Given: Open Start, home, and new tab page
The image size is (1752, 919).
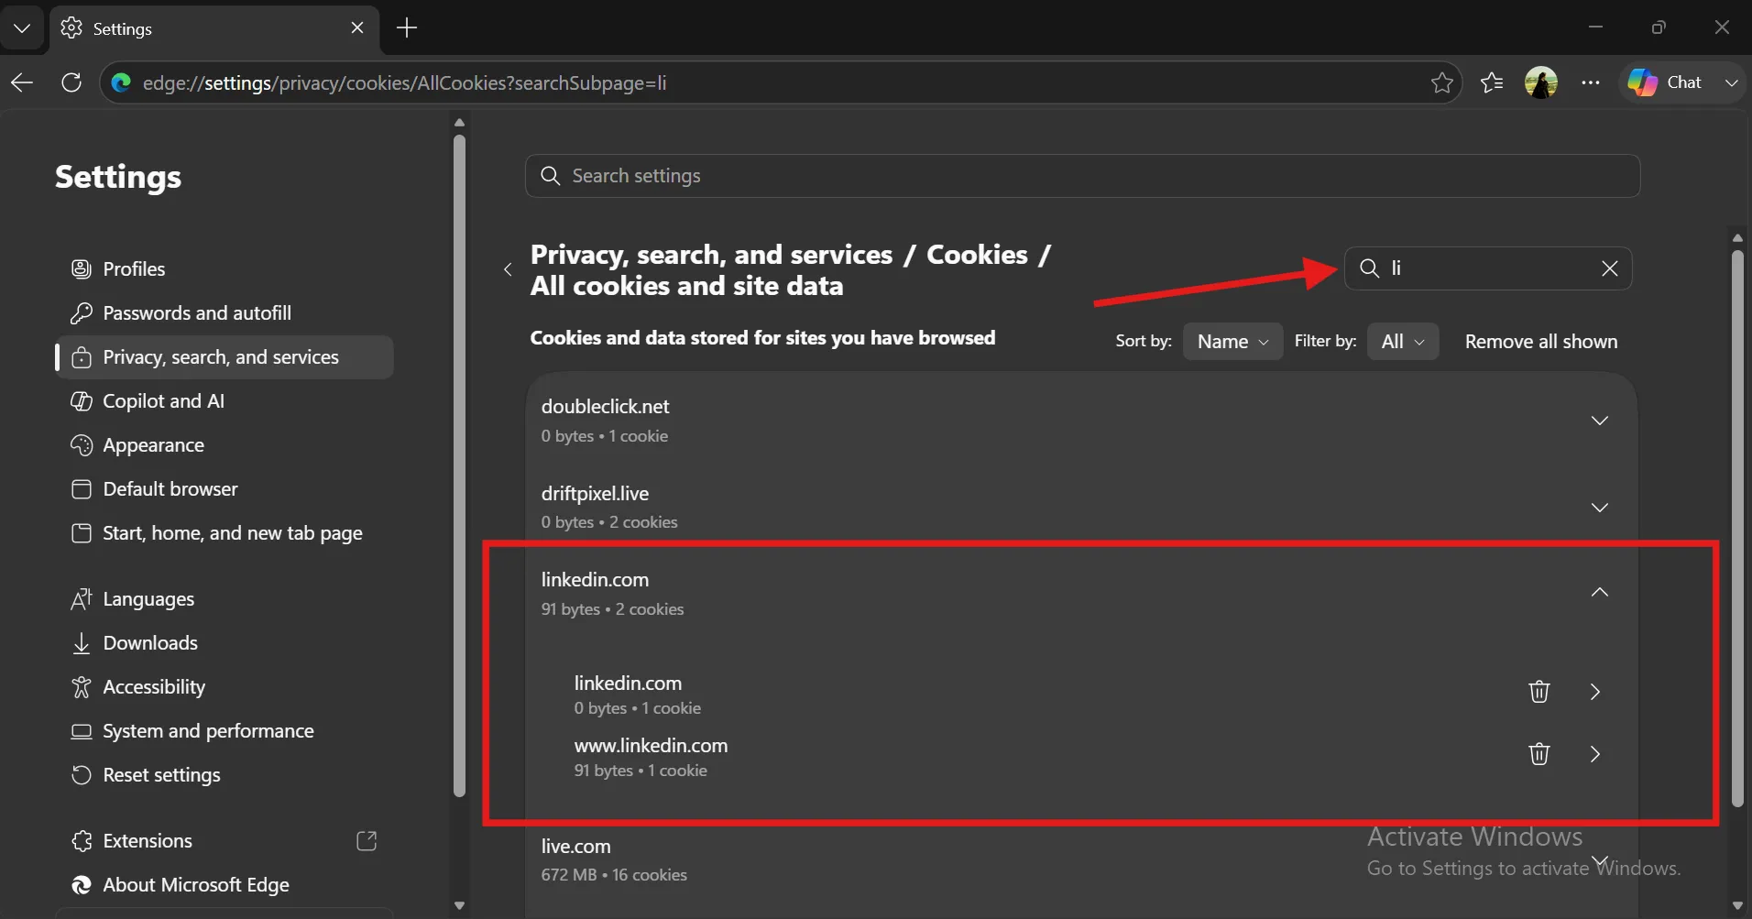Looking at the screenshot, I should point(224,533).
